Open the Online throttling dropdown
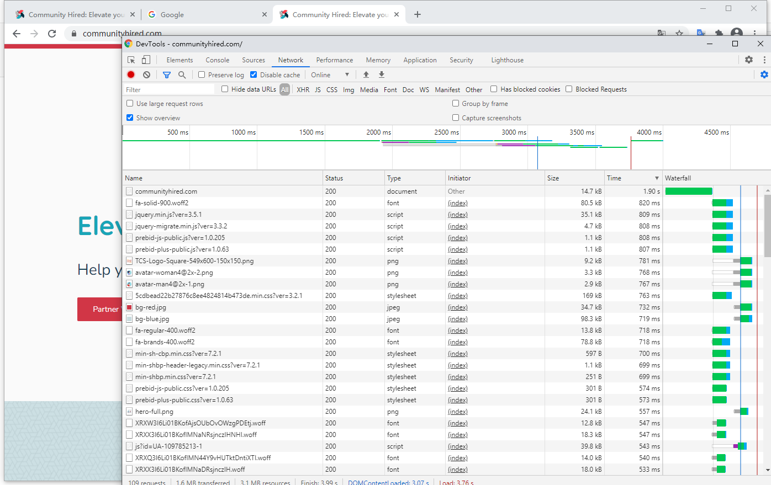771x485 pixels. pyautogui.click(x=330, y=75)
